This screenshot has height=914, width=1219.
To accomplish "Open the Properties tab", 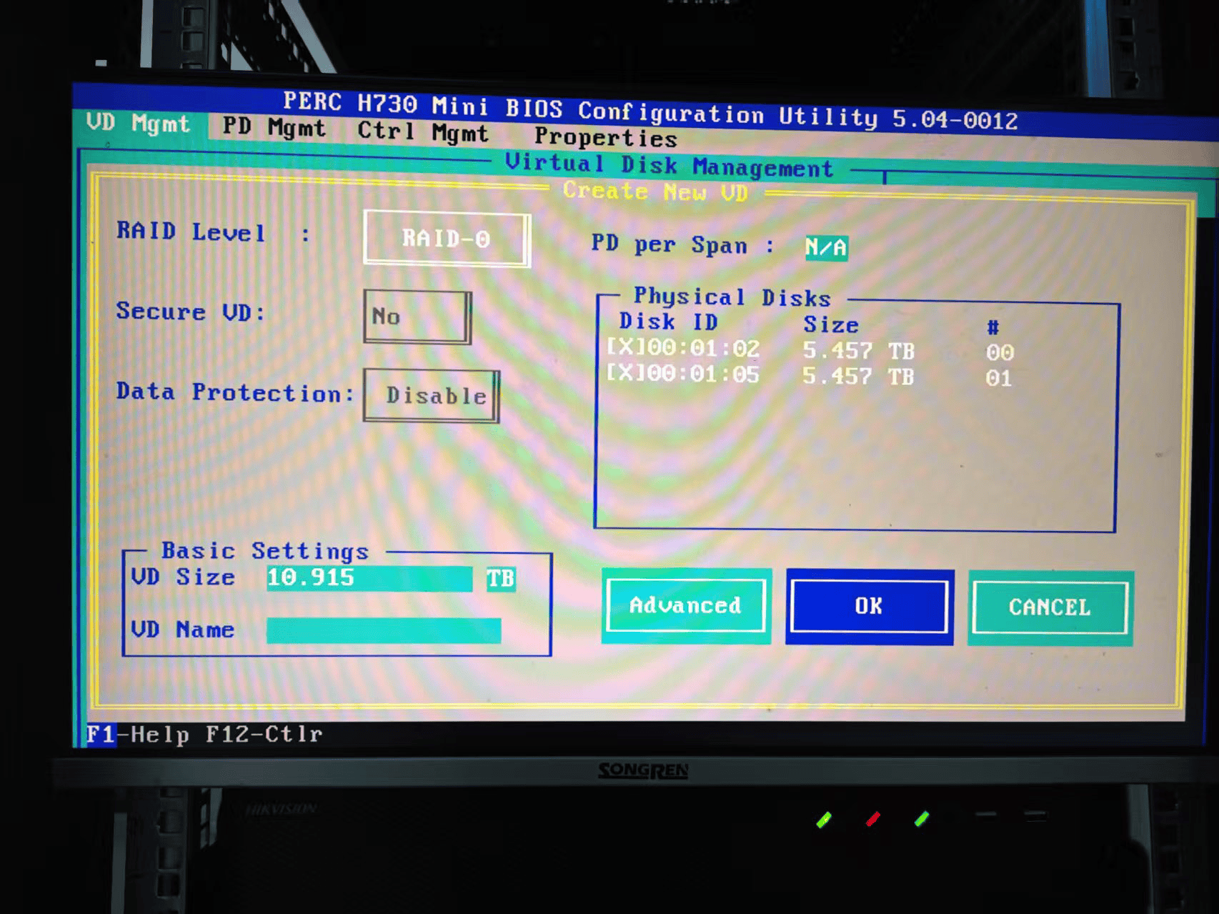I will 605,136.
